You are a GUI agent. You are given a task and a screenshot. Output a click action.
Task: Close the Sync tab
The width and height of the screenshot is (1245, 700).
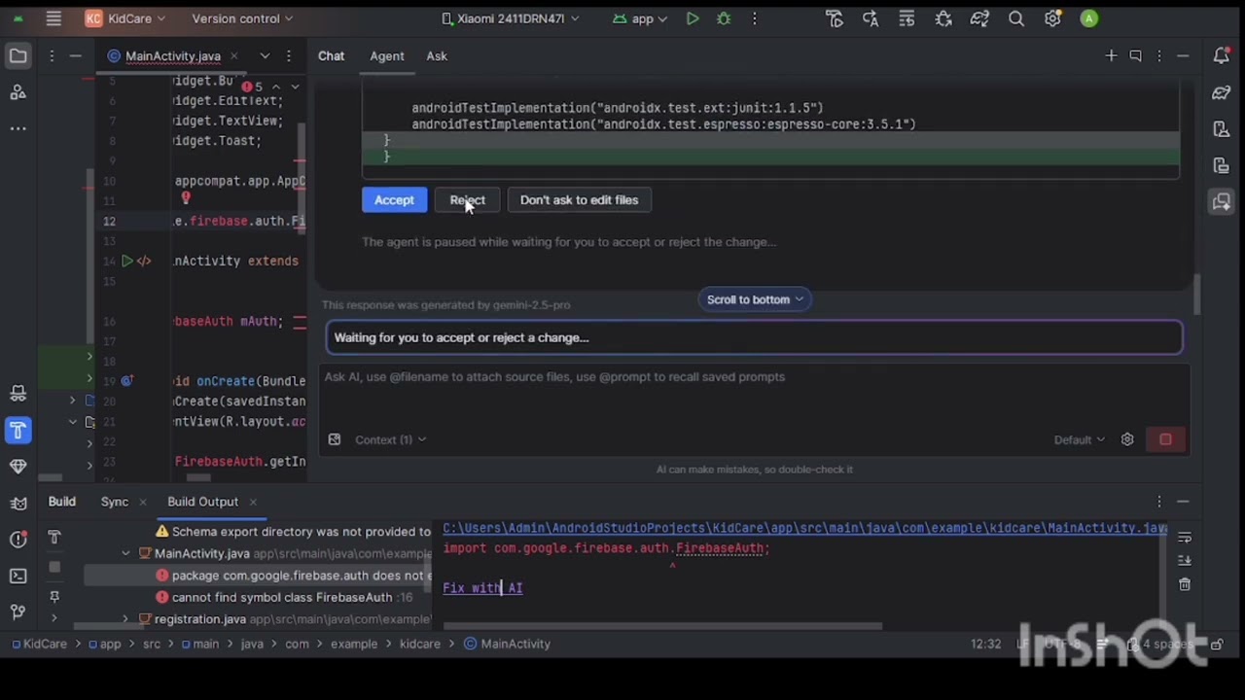(142, 502)
